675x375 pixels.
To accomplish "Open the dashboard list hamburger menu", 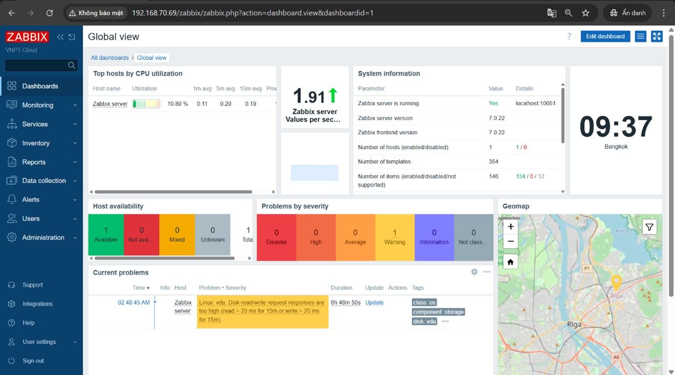I will coord(640,36).
